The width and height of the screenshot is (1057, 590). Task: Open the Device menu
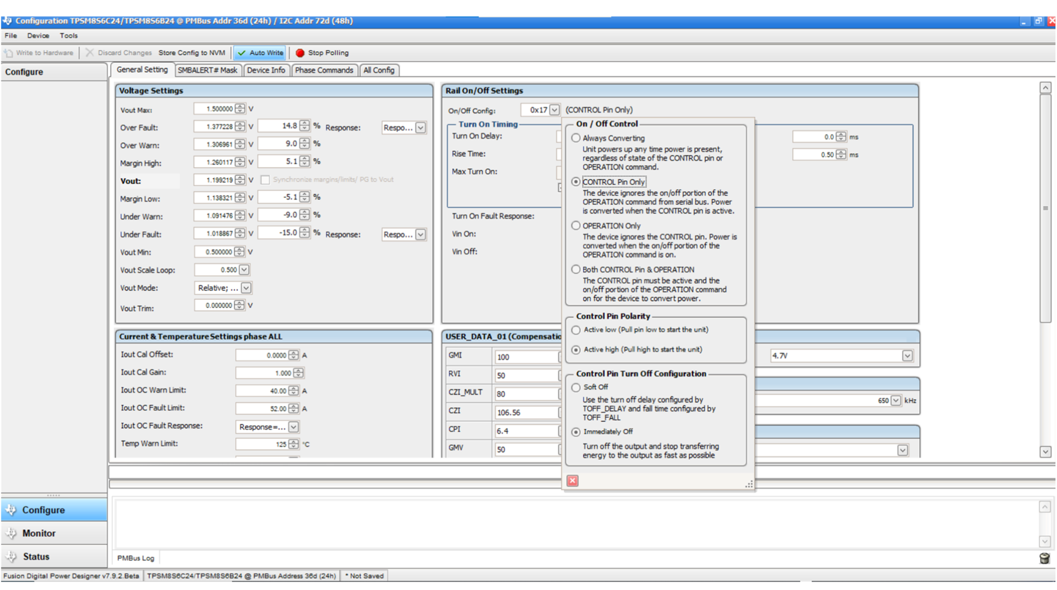37,35
